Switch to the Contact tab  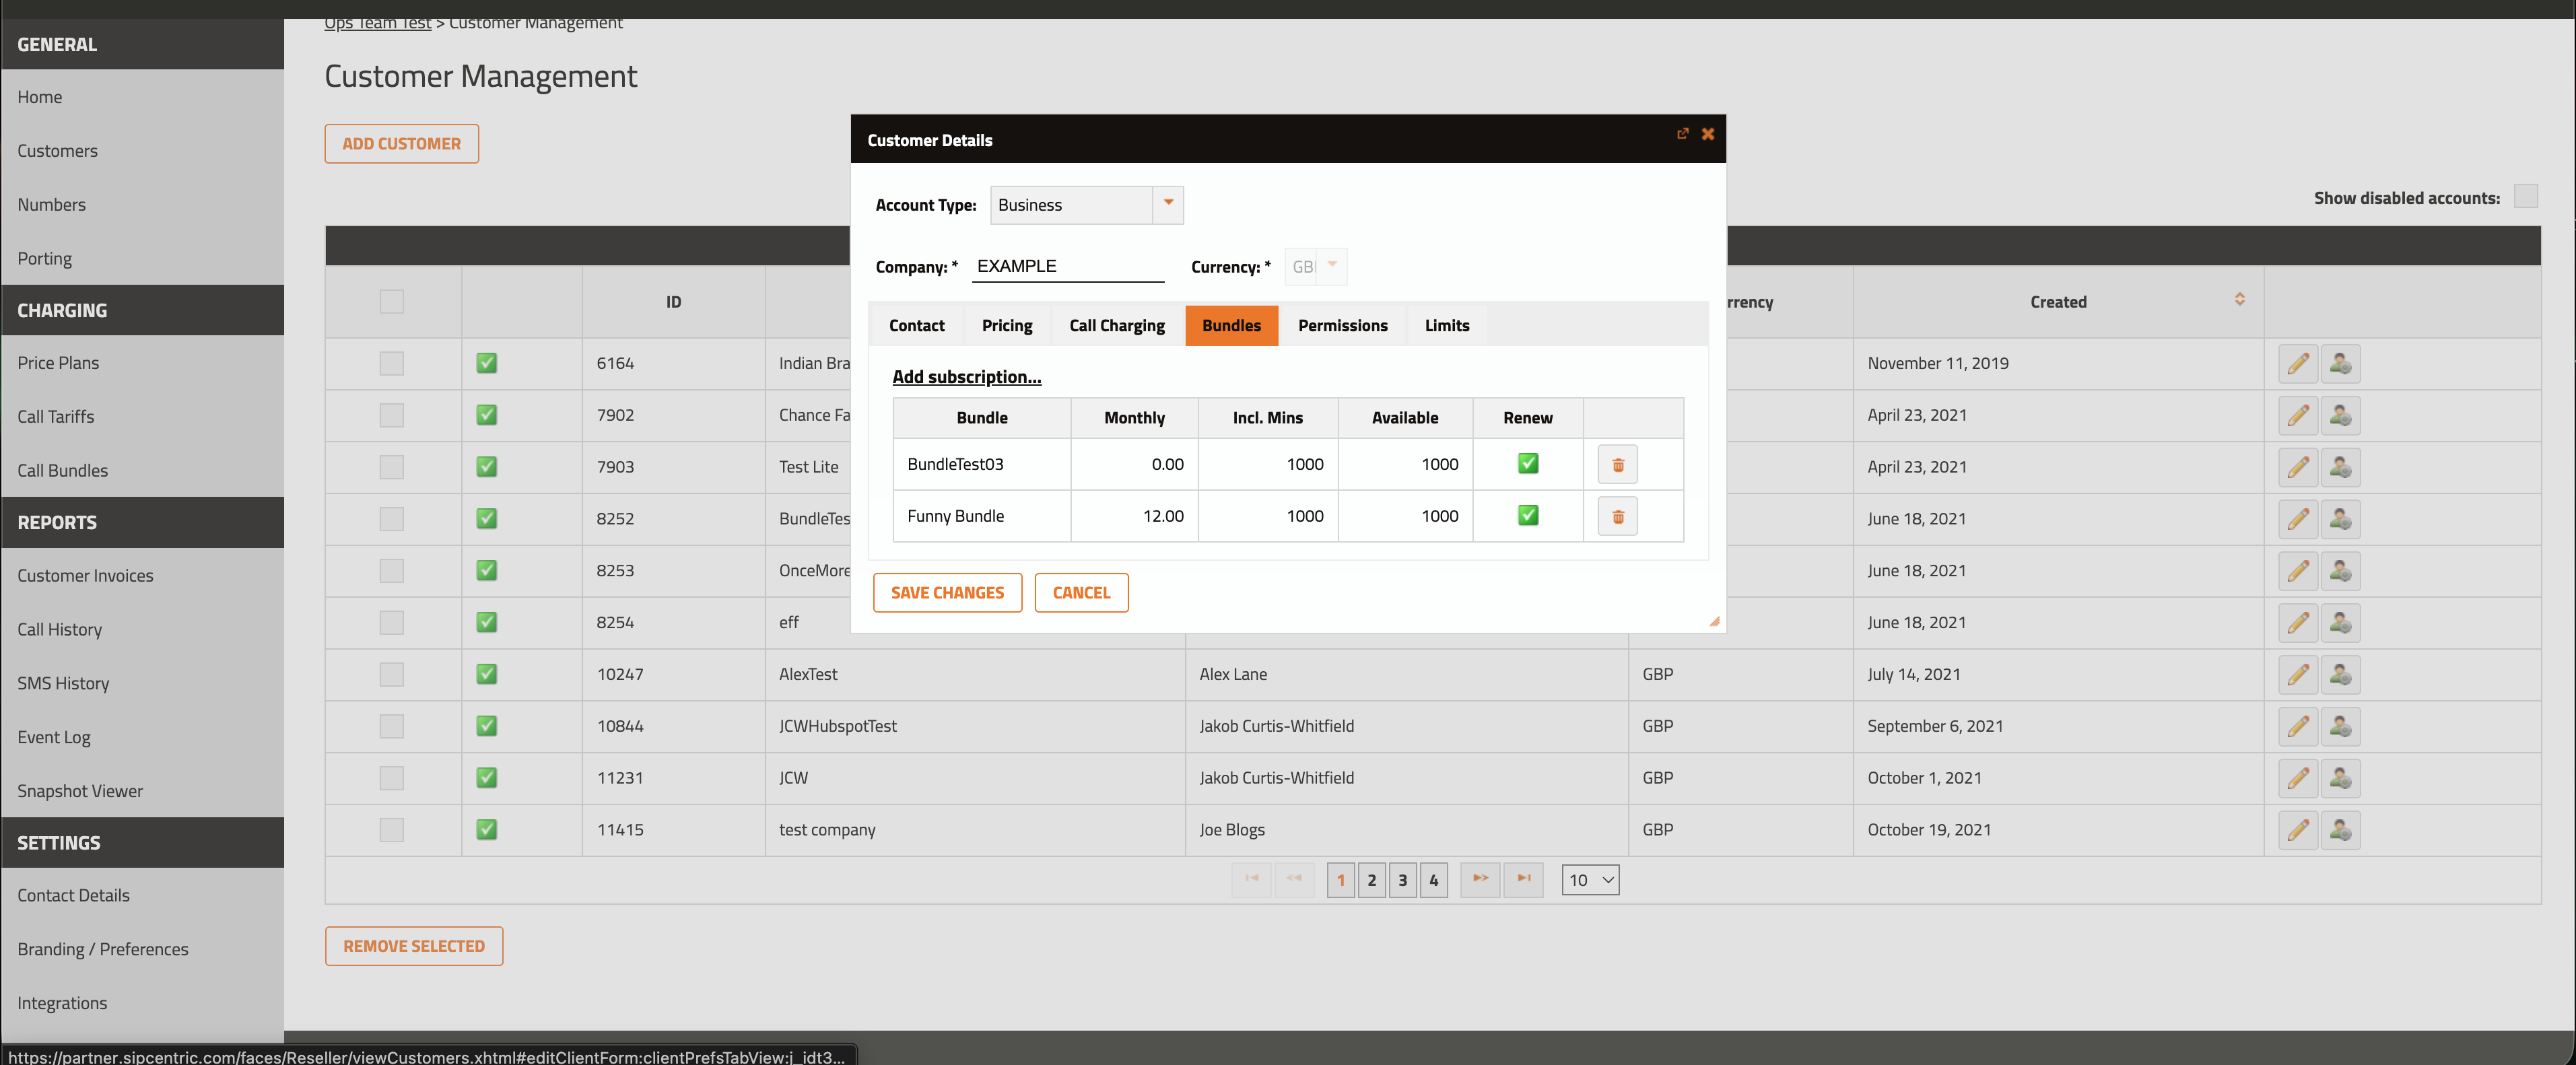tap(916, 326)
